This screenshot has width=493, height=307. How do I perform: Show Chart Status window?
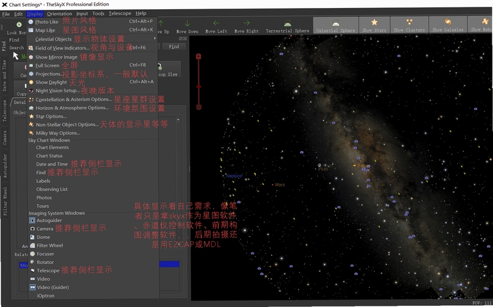49,156
